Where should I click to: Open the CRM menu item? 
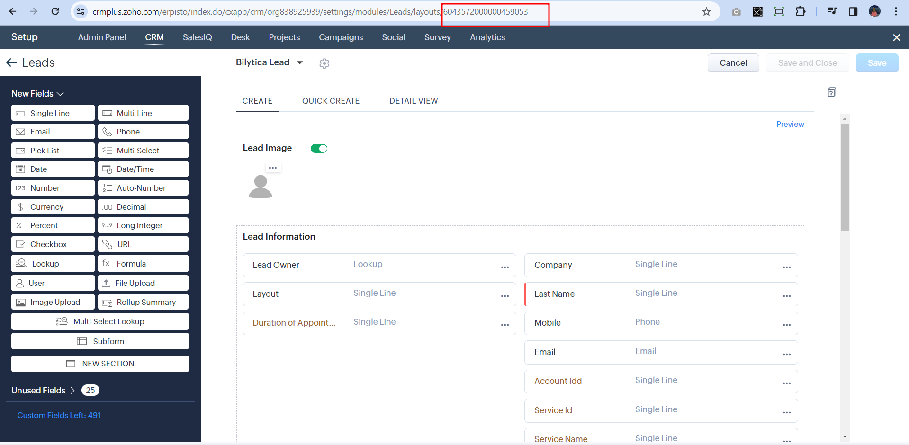154,37
